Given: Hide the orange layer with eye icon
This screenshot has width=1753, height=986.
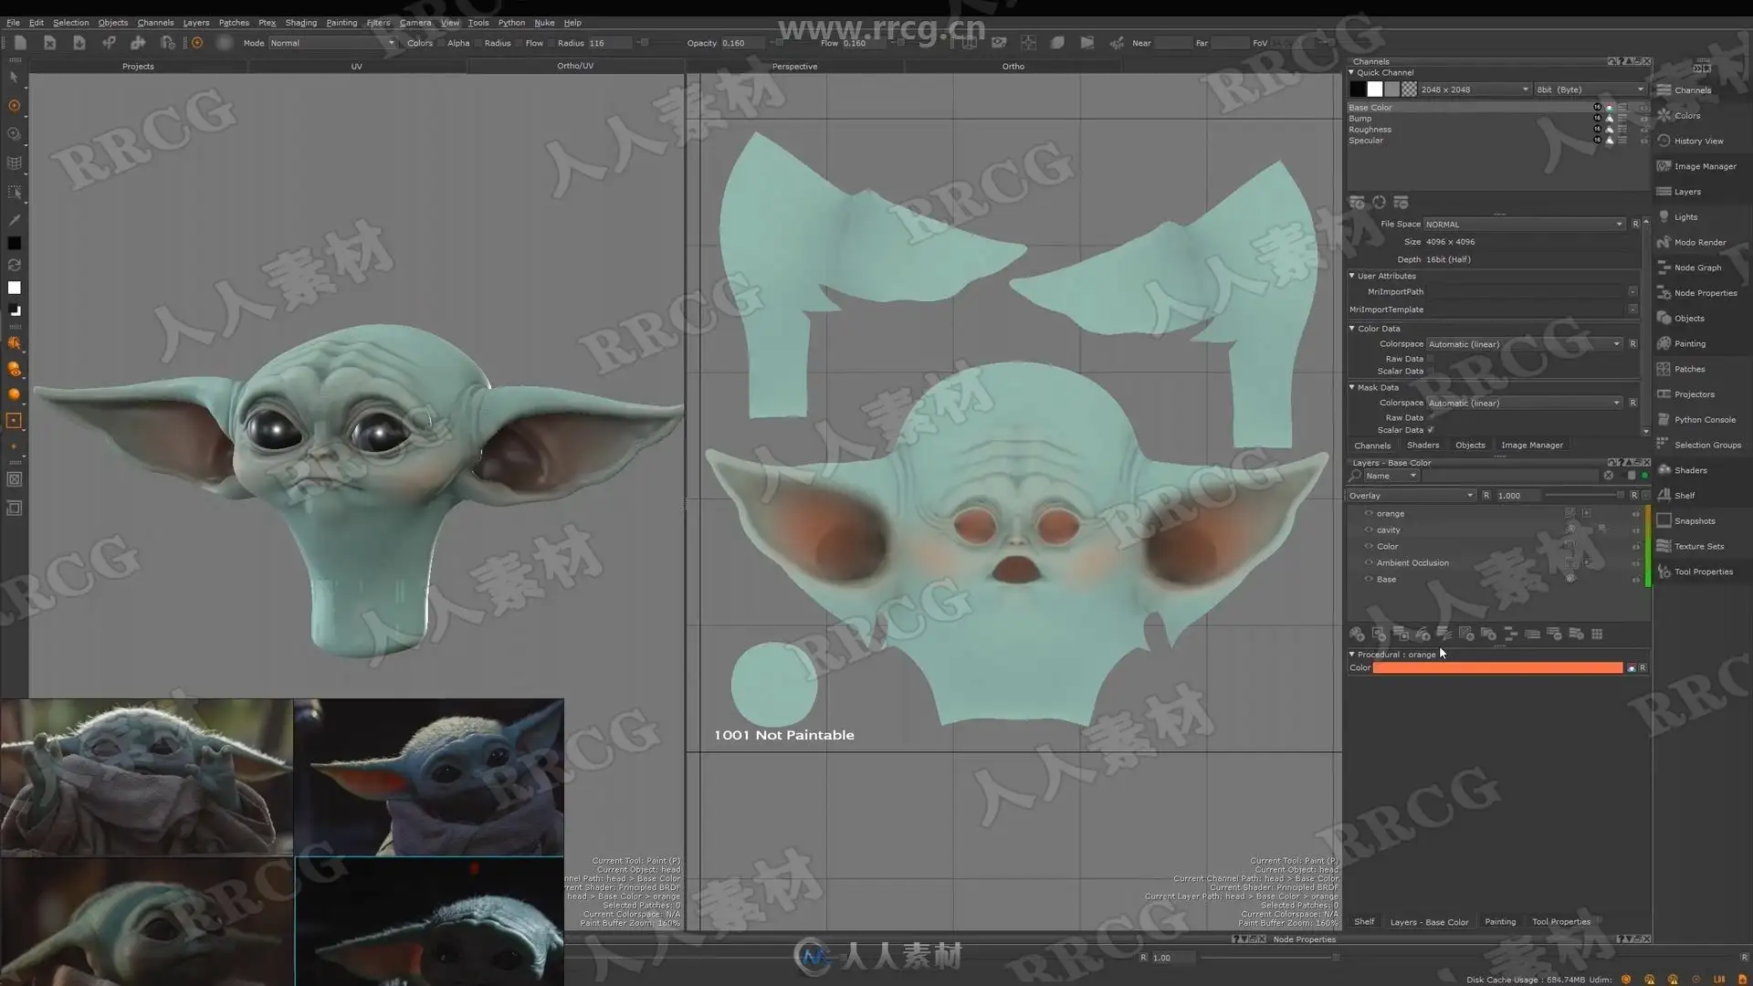Looking at the screenshot, I should (1369, 514).
